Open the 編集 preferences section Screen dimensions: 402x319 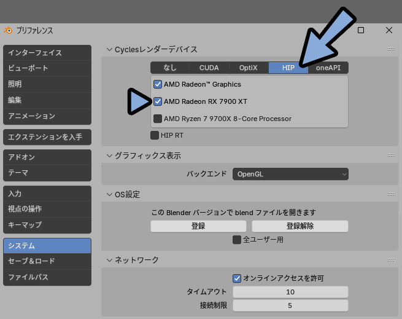coord(47,100)
